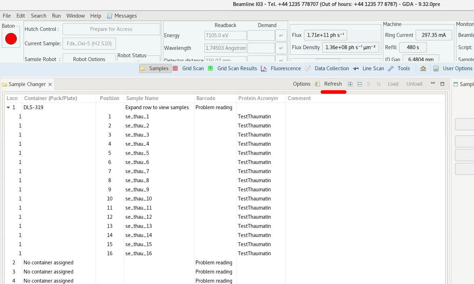Image resolution: width=474 pixels, height=284 pixels.
Task: Click the red Baton indicator button
Action: click(x=11, y=39)
